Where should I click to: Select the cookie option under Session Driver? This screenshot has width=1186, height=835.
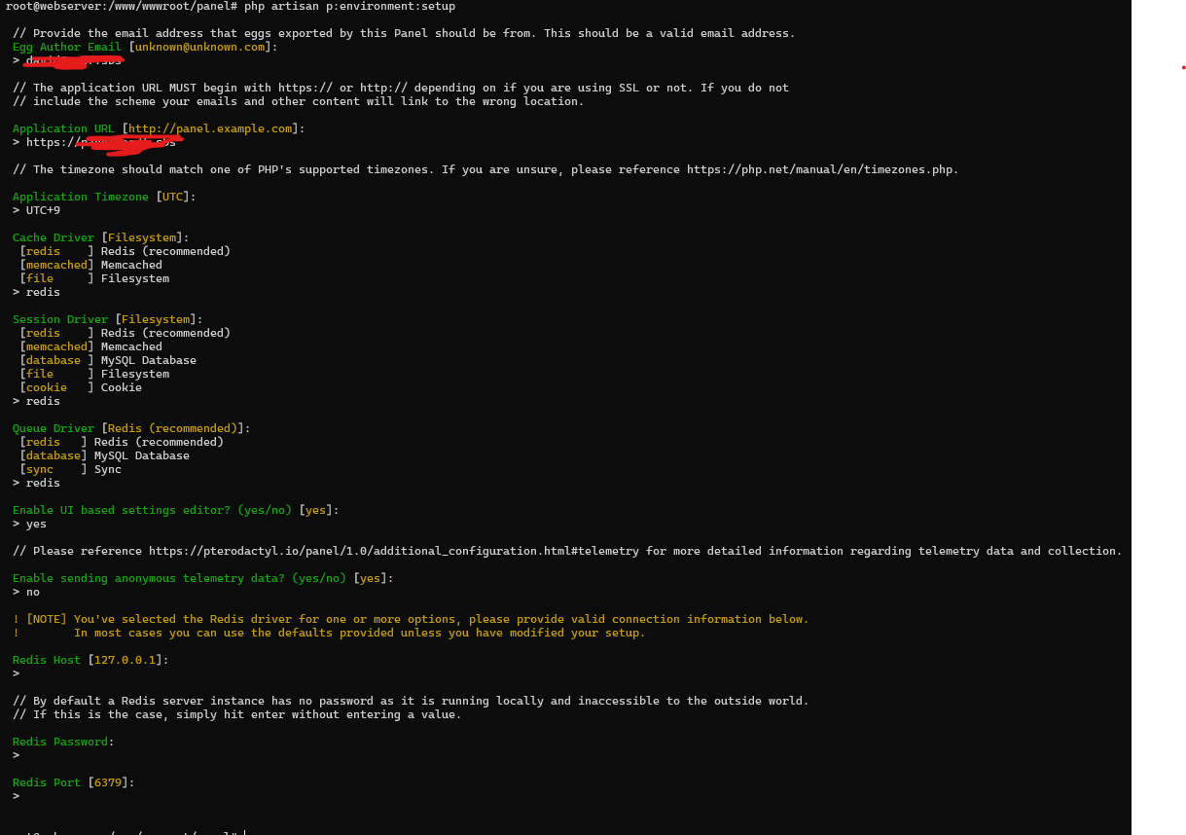point(47,387)
